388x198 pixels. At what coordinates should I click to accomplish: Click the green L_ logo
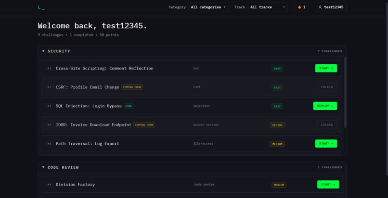(x=41, y=7)
